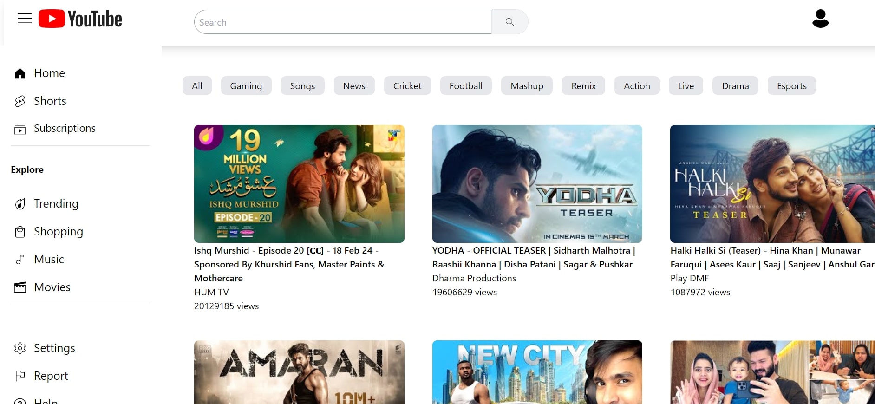Click the Report flag icon
875x404 pixels.
click(x=20, y=376)
